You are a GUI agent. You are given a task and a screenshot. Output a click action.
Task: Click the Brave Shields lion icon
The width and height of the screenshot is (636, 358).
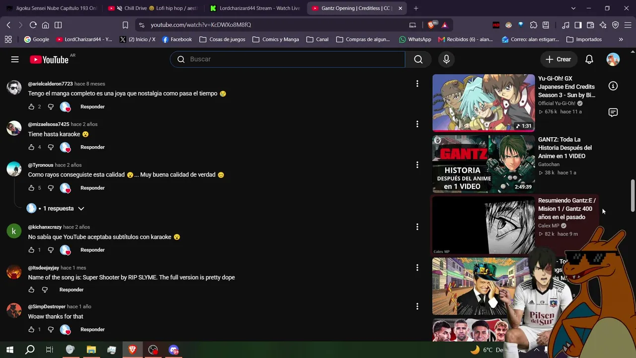[431, 25]
